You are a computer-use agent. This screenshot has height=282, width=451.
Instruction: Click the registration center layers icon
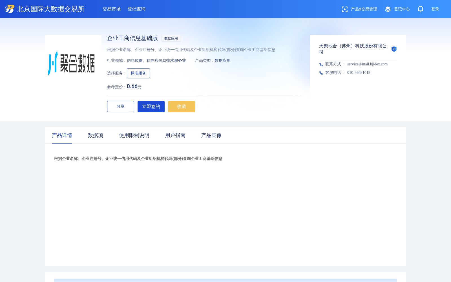coord(388,9)
